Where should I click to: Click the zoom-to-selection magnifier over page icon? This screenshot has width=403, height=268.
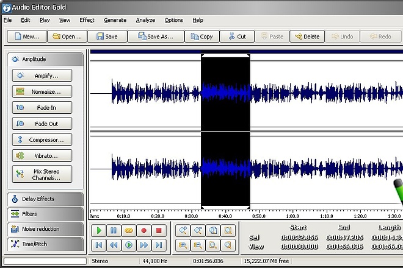pos(213,230)
